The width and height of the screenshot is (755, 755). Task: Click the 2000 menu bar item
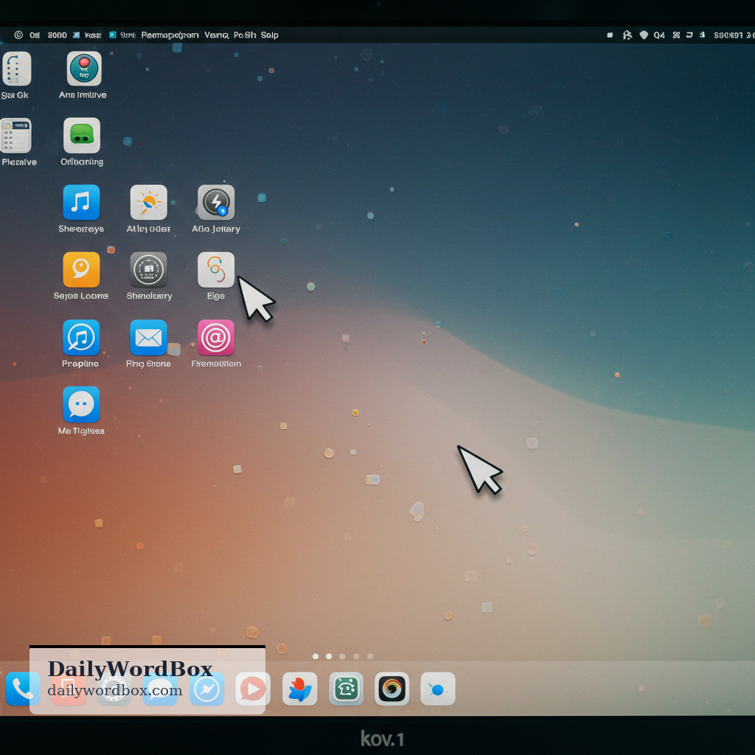click(x=58, y=35)
